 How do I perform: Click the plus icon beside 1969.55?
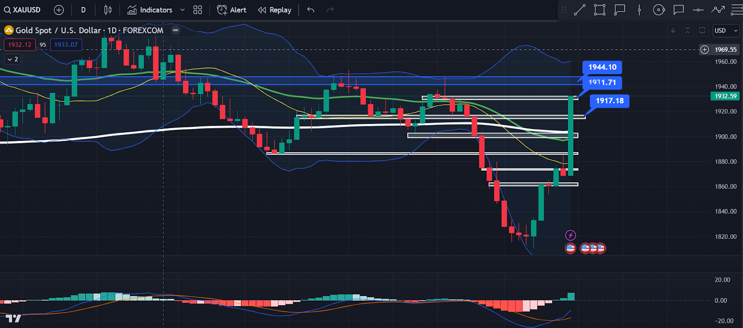pos(704,50)
